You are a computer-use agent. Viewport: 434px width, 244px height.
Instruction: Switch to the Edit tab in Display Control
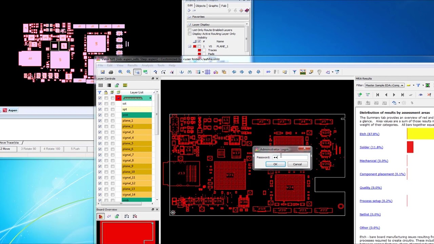[190, 5]
